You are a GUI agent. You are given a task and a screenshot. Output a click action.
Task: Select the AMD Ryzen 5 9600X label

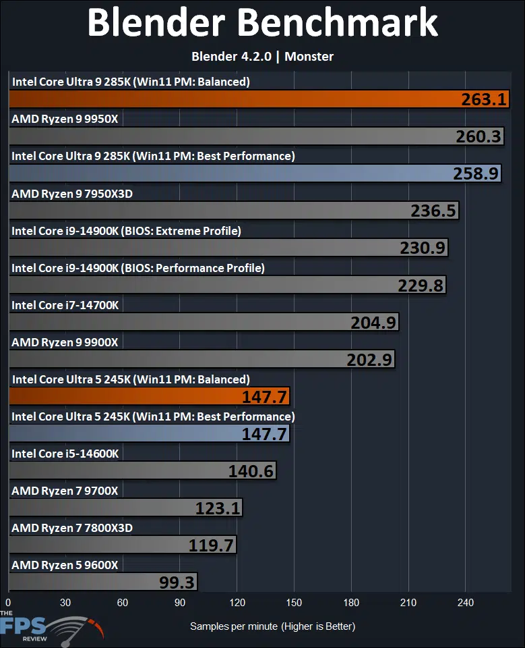coord(65,566)
